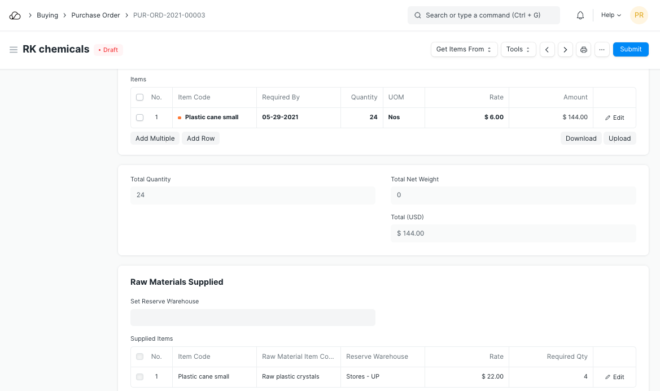Go to previous document arrow
Image resolution: width=660 pixels, height=391 pixels.
click(x=547, y=50)
